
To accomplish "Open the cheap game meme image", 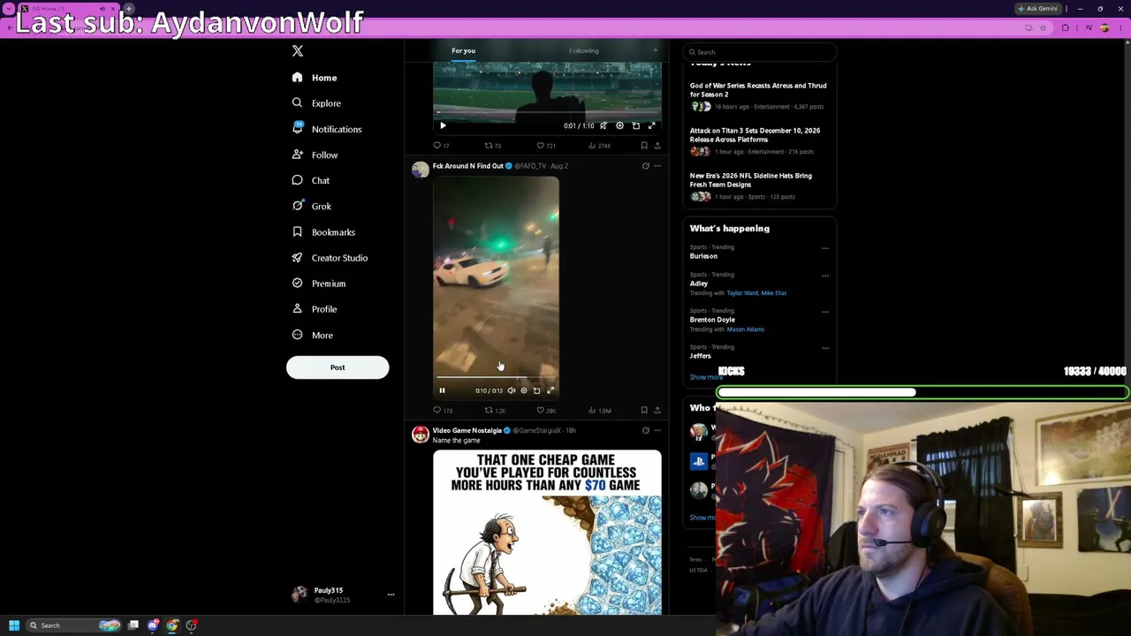I will coord(547,532).
